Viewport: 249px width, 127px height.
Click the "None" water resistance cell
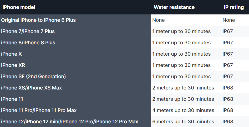pos(159,20)
